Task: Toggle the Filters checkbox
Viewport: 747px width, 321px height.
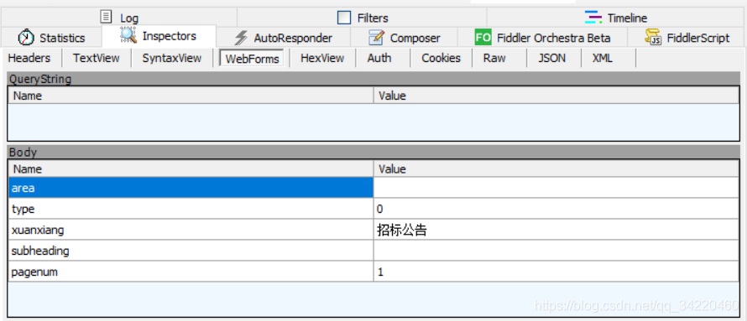Action: tap(344, 18)
